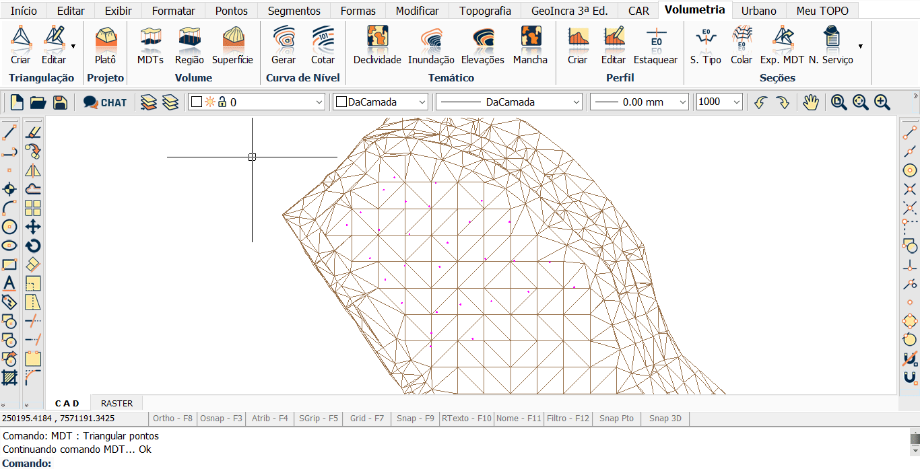Click the zoom in magnifier icon
Viewport: 920px width, 469px height.
[x=882, y=102]
